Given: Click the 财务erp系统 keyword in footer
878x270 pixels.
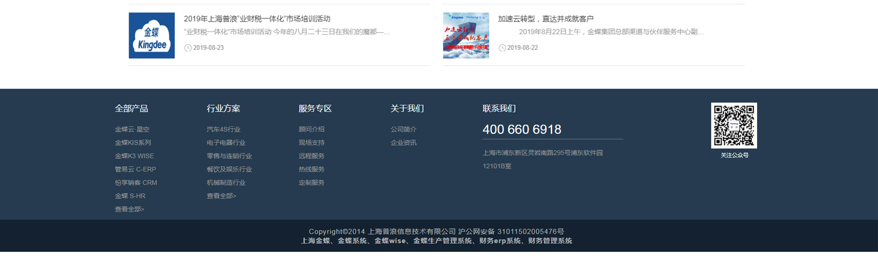Looking at the screenshot, I should [500, 241].
